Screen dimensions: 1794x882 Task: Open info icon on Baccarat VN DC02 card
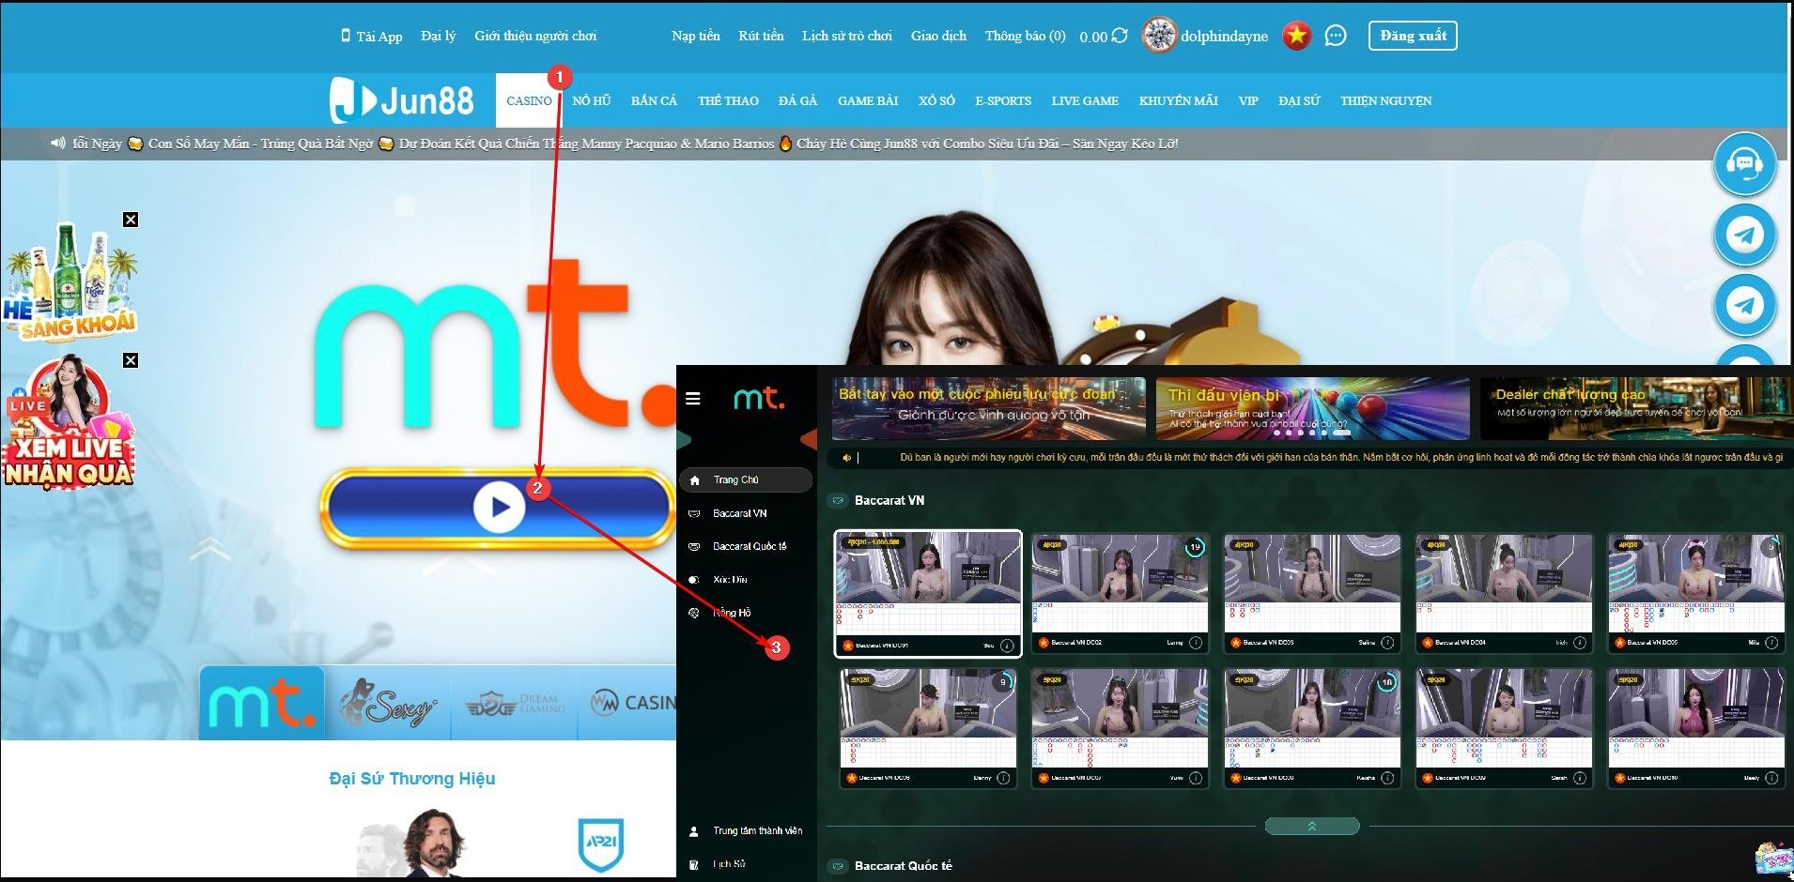[x=1196, y=643]
